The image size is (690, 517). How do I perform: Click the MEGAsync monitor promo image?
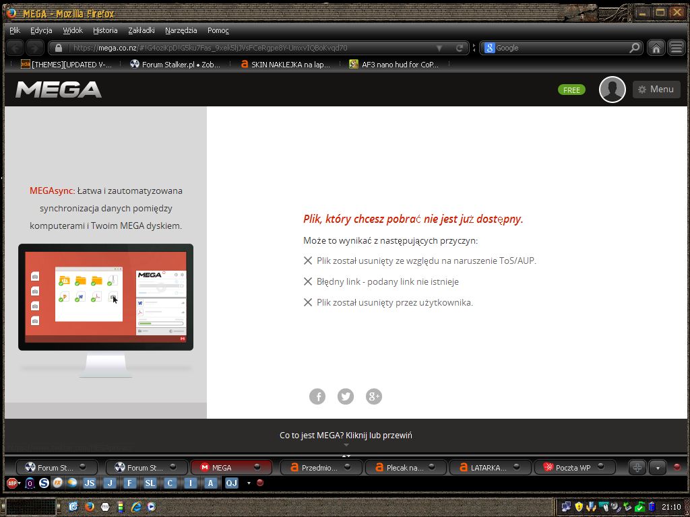106,310
